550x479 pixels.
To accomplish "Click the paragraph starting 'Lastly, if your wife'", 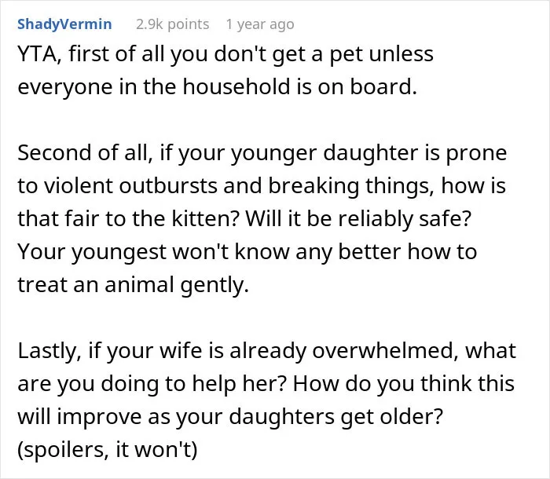I will pyautogui.click(x=266, y=400).
